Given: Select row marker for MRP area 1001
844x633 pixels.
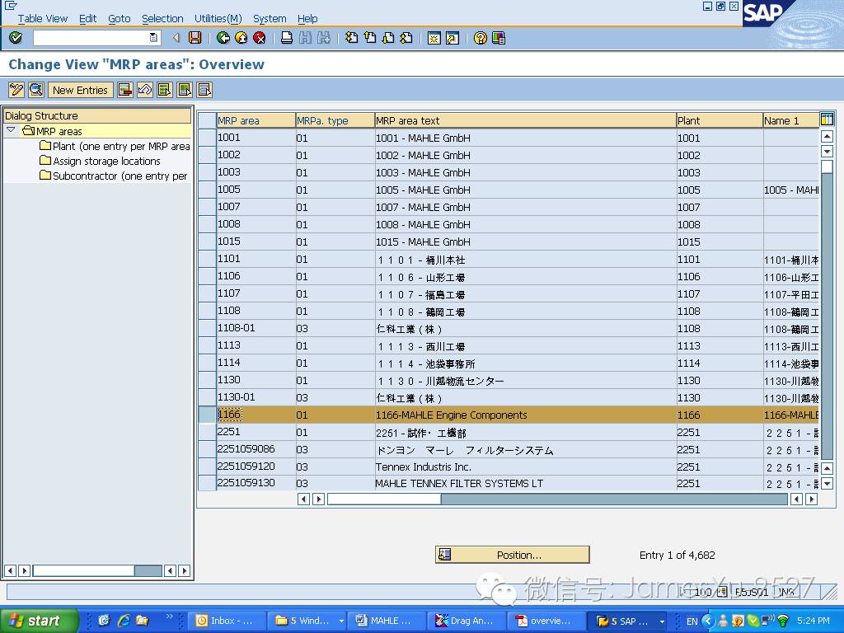Looking at the screenshot, I should tap(207, 138).
